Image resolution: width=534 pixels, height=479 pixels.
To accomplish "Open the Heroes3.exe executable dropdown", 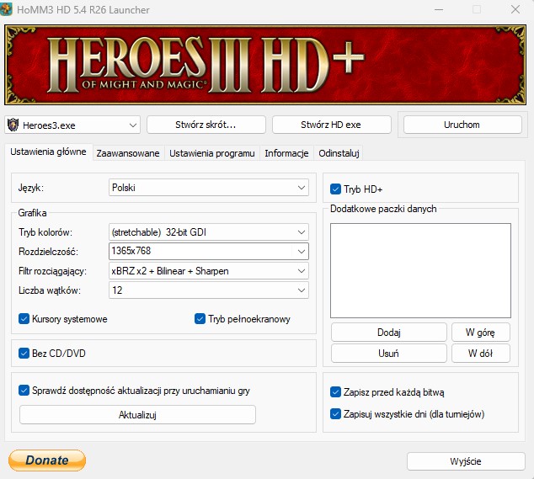I will click(72, 125).
